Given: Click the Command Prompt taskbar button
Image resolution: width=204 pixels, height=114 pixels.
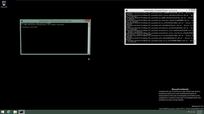Looking at the screenshot, I should click(22, 112).
